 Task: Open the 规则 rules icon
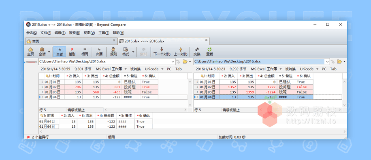(x=113, y=52)
